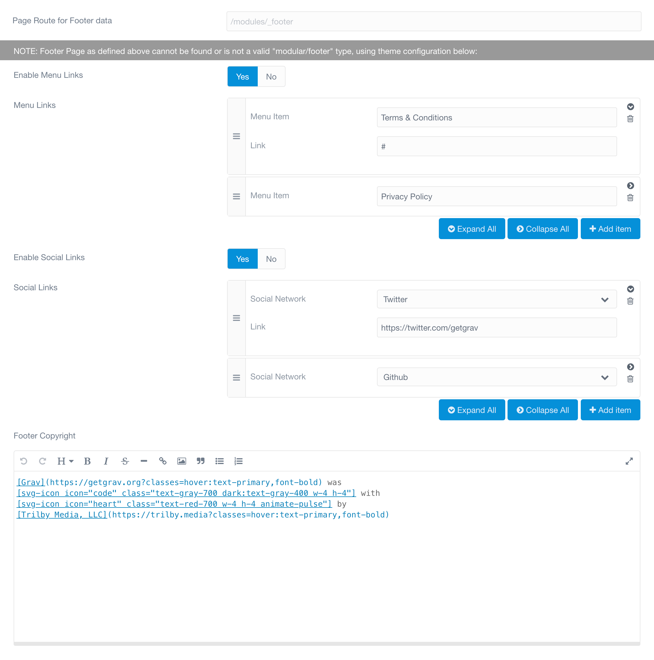Undo the last edit in the Footer Copyright editor
Image resolution: width=654 pixels, height=660 pixels.
(24, 461)
